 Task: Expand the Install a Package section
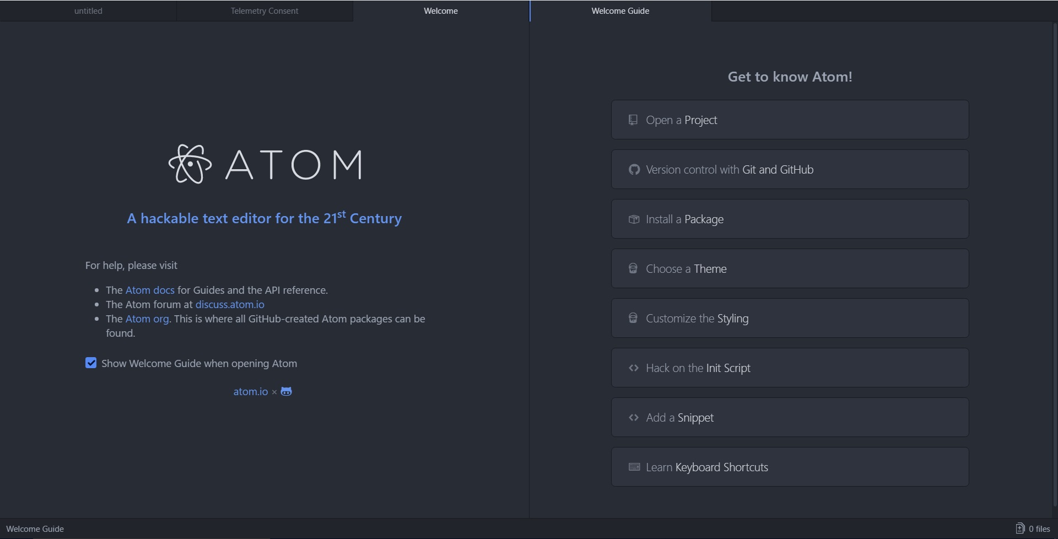790,219
